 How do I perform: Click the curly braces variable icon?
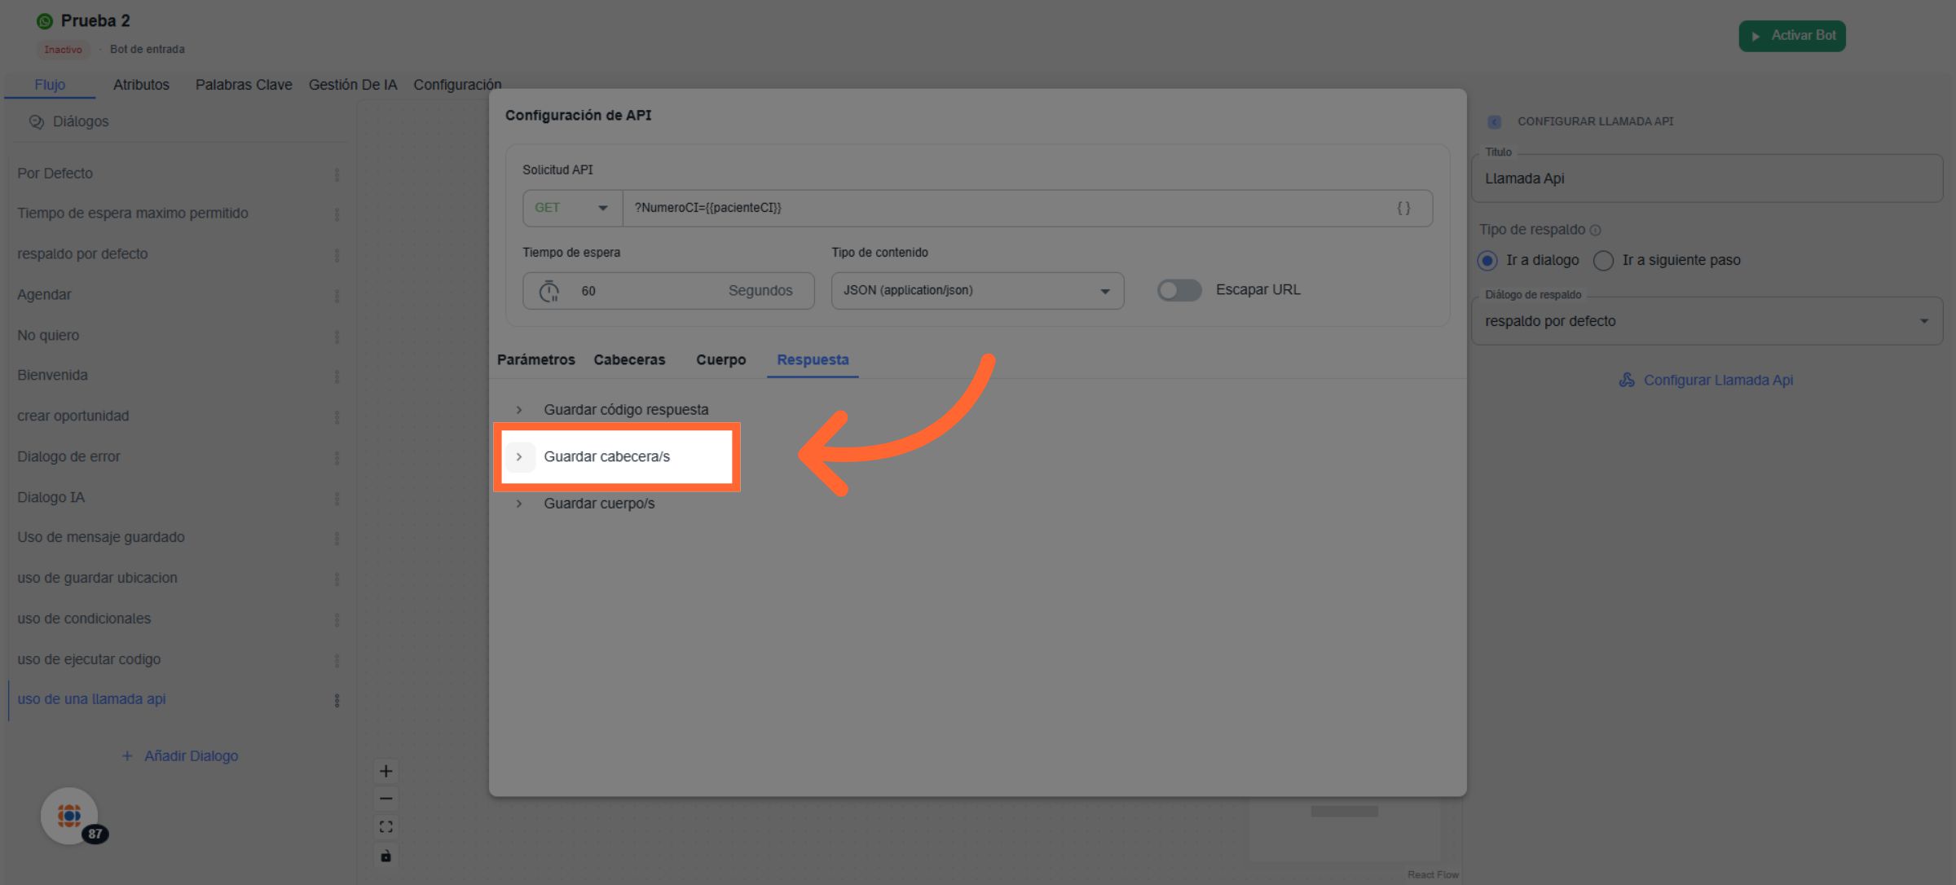pyautogui.click(x=1403, y=208)
